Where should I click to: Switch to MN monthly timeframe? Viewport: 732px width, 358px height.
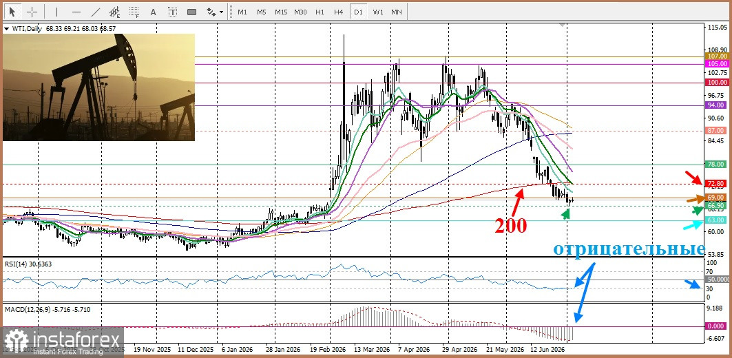click(x=397, y=12)
